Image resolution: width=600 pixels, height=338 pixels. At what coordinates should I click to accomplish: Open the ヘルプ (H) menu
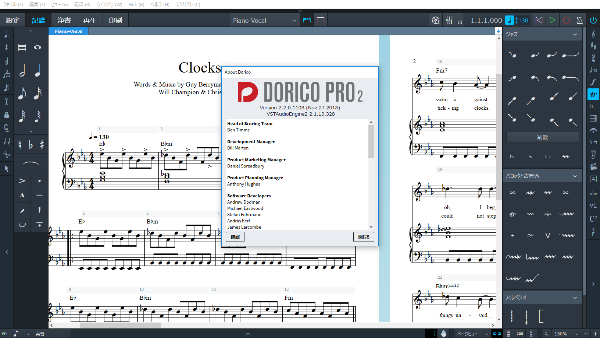(160, 4)
